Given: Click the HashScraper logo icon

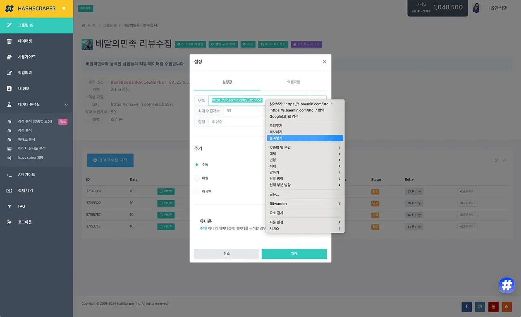Looking at the screenshot, I should pos(9,8).
